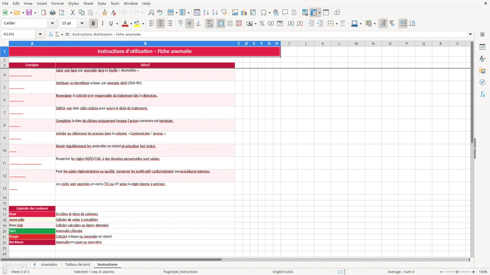Click Sort Ascending icon

(206, 13)
